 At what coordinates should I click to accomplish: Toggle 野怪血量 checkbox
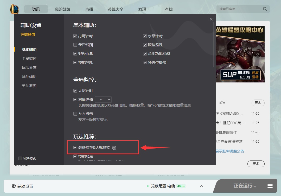75,54
